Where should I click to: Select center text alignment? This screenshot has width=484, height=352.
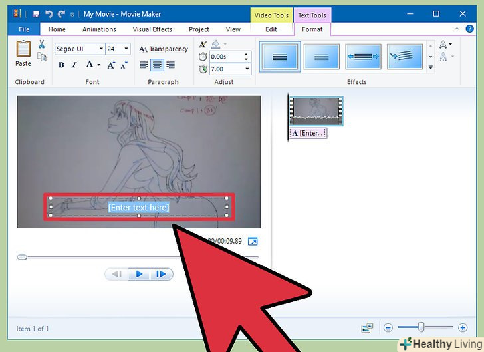pos(158,65)
